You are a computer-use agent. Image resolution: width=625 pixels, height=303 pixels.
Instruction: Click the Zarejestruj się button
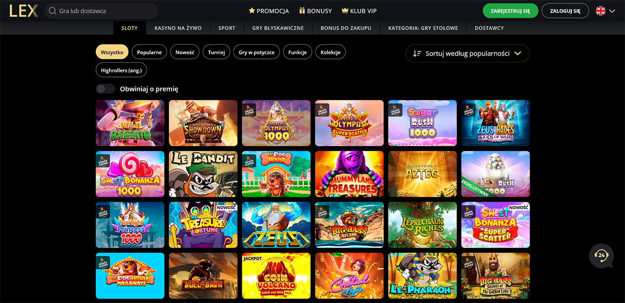[510, 11]
